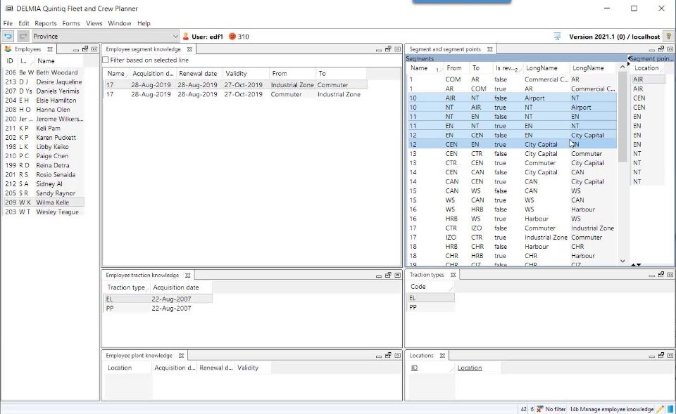
Task: Open the Help menu
Action: pos(144,23)
